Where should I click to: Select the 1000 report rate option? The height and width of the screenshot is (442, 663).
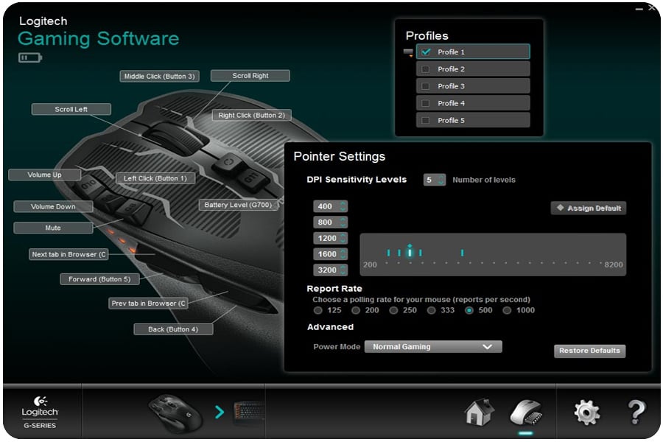(507, 311)
